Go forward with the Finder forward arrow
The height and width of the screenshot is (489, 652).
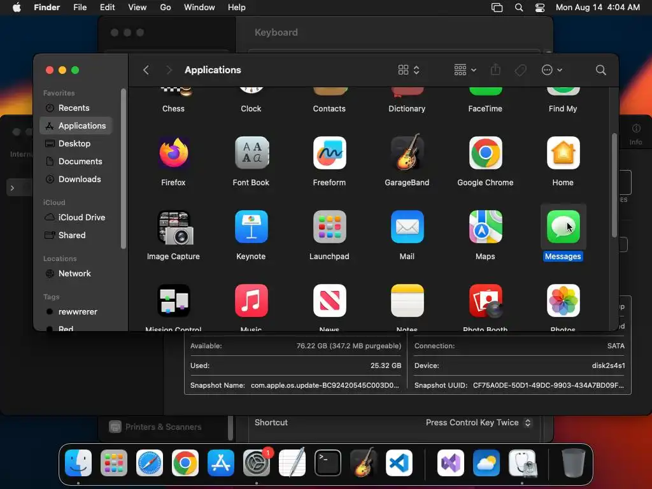pos(169,70)
